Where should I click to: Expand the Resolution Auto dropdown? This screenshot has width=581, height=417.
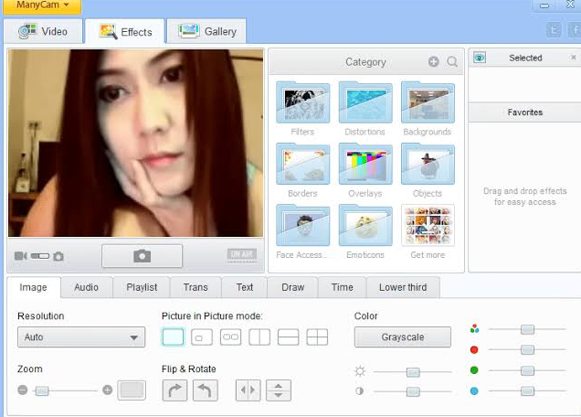pyautogui.click(x=81, y=337)
